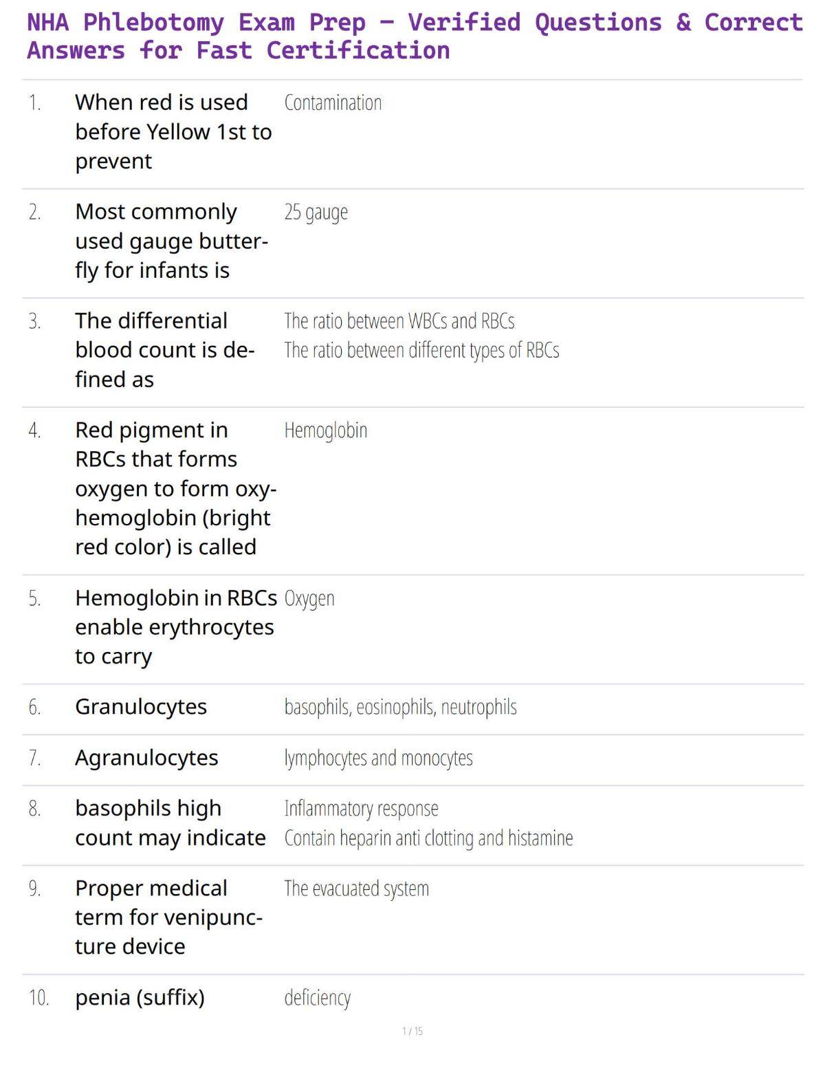The image size is (825, 1068).
Task: Click the differential blood count question
Action: pyautogui.click(x=165, y=350)
